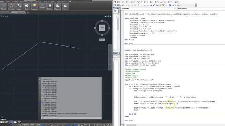Click the TOP face of the ViewCube

tap(102, 28)
